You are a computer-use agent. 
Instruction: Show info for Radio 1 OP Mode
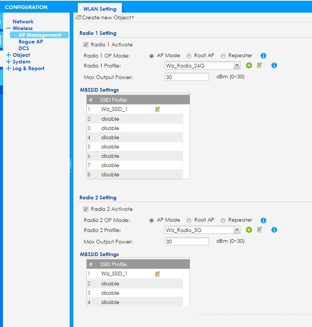tap(263, 56)
